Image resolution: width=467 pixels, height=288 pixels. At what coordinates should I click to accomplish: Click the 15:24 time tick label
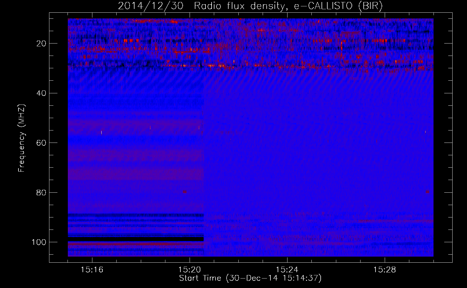pyautogui.click(x=287, y=270)
